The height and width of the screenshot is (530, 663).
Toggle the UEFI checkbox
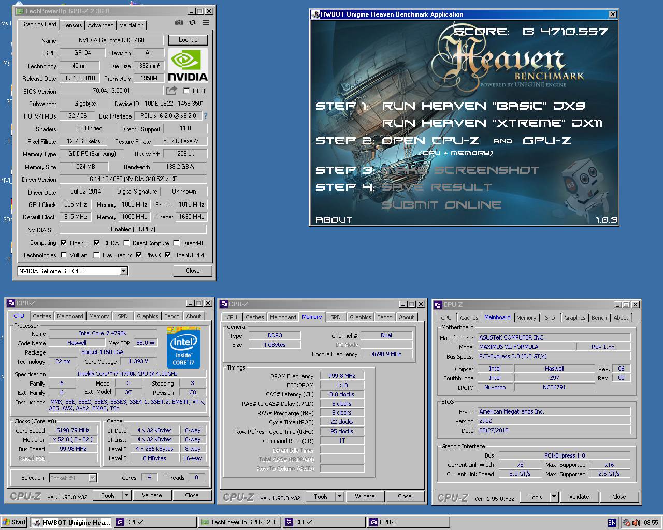[x=186, y=91]
